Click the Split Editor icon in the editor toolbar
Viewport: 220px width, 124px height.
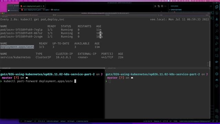[162, 6]
